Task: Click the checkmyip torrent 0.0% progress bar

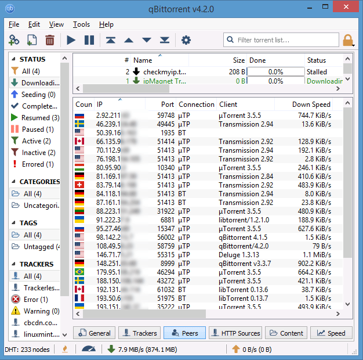Action: (x=275, y=72)
